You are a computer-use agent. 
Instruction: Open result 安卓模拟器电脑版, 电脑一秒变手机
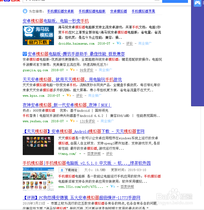(x=56, y=21)
